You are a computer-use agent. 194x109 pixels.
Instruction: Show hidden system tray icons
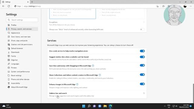point(165,106)
